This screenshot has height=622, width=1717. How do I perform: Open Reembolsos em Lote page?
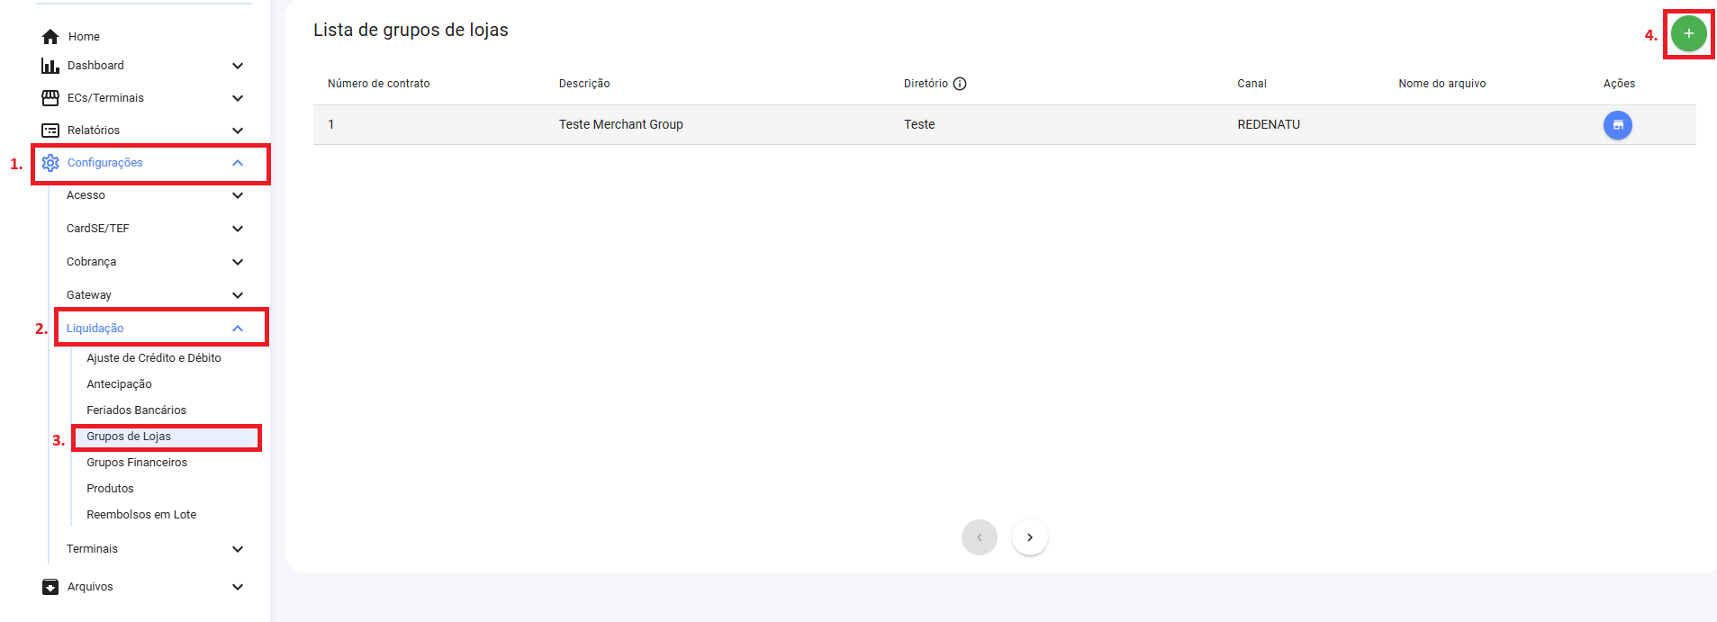(141, 515)
